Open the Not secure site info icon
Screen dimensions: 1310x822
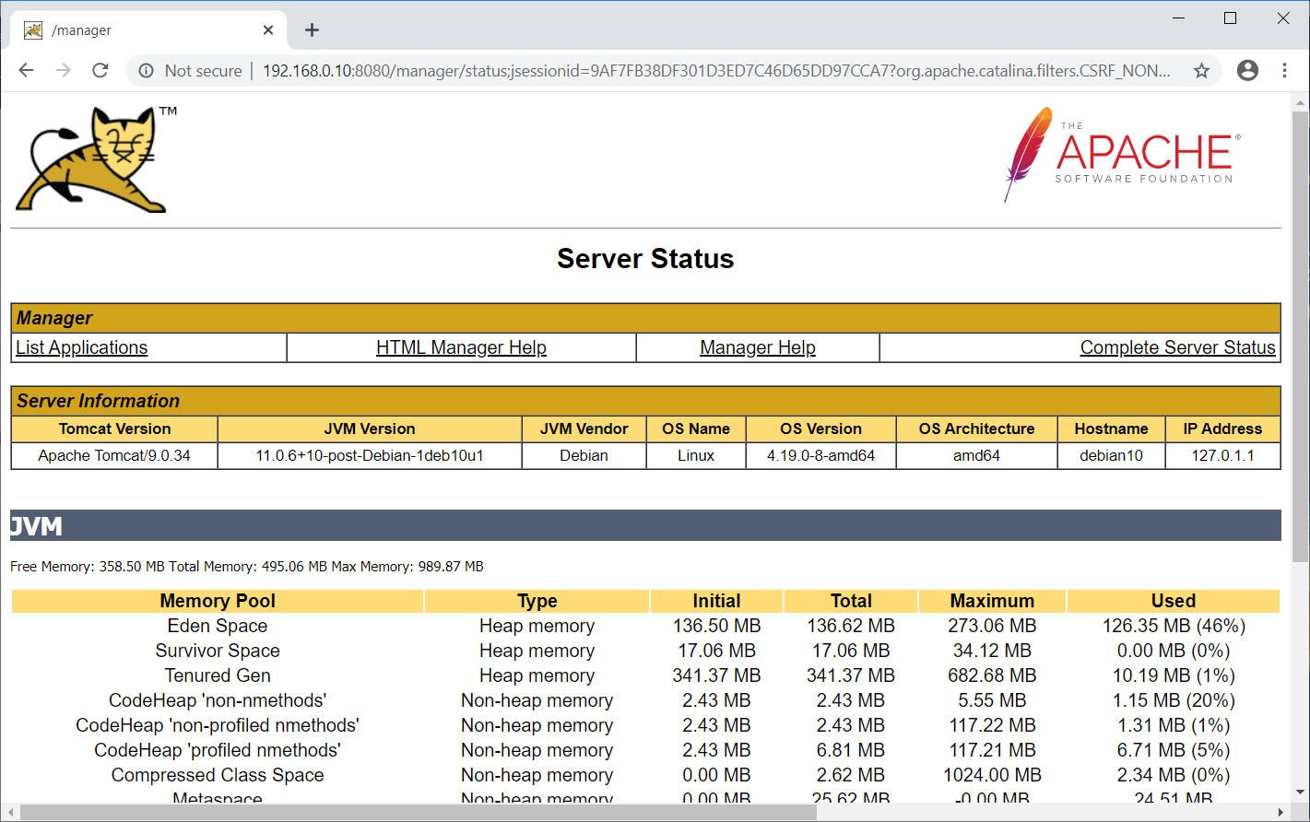[x=146, y=70]
